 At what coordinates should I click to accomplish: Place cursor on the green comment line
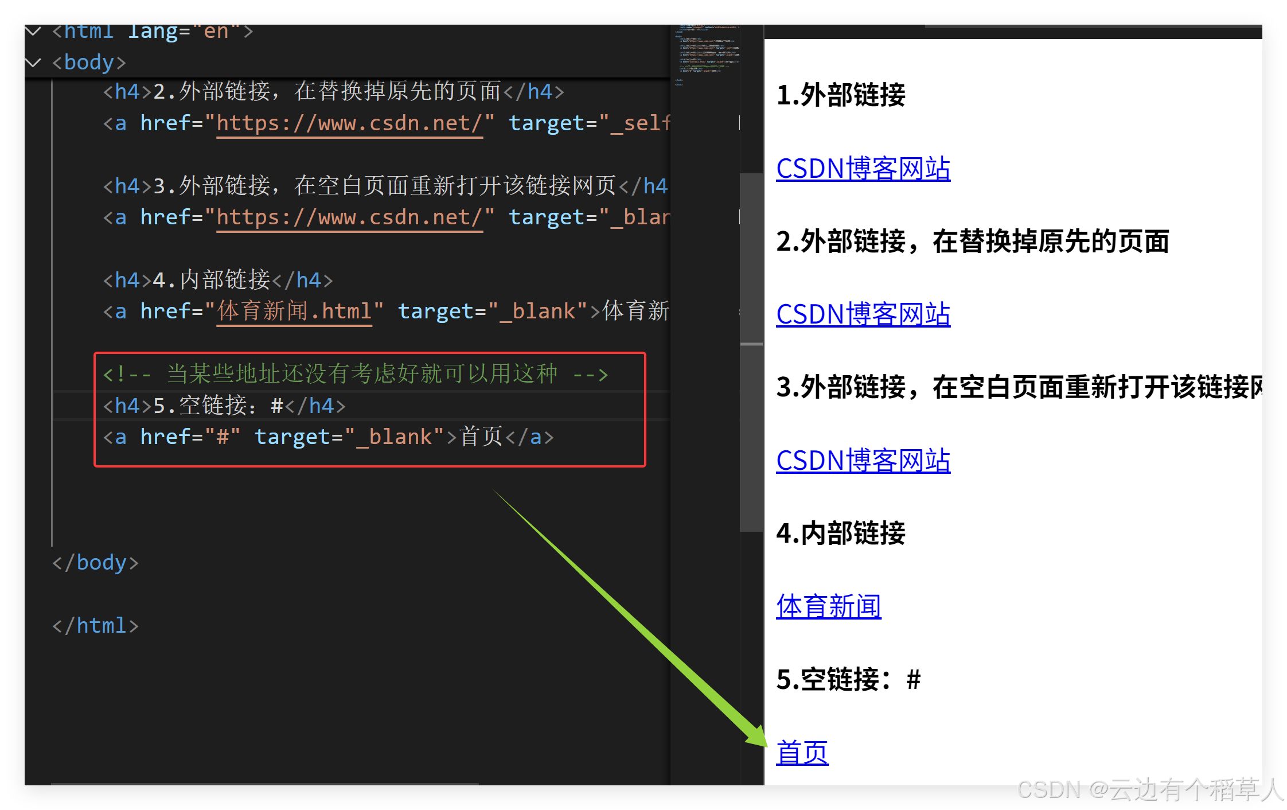click(x=356, y=375)
